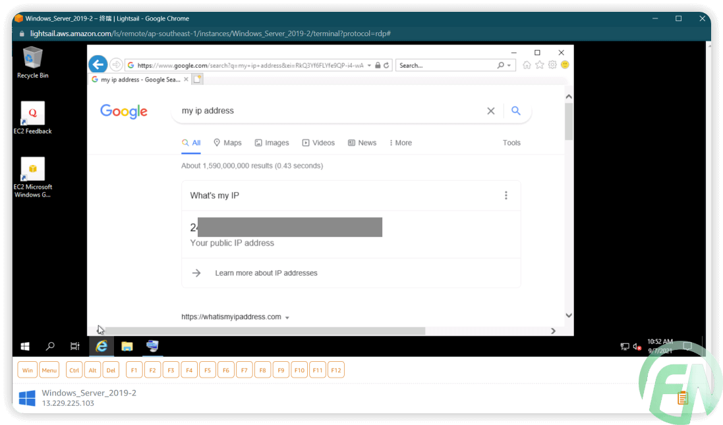Open the IE Tools gear icon

pos(552,65)
